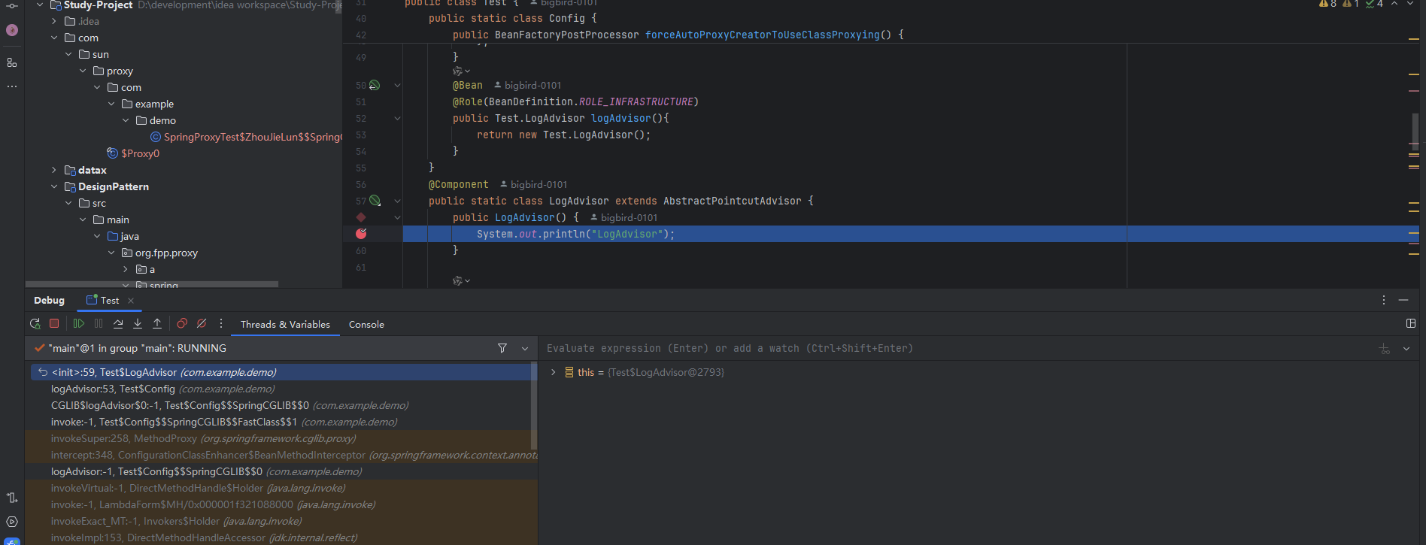Pause the running program
This screenshot has height=545, width=1426.
(99, 324)
